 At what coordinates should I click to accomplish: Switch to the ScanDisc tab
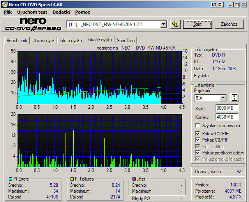[x=126, y=41]
